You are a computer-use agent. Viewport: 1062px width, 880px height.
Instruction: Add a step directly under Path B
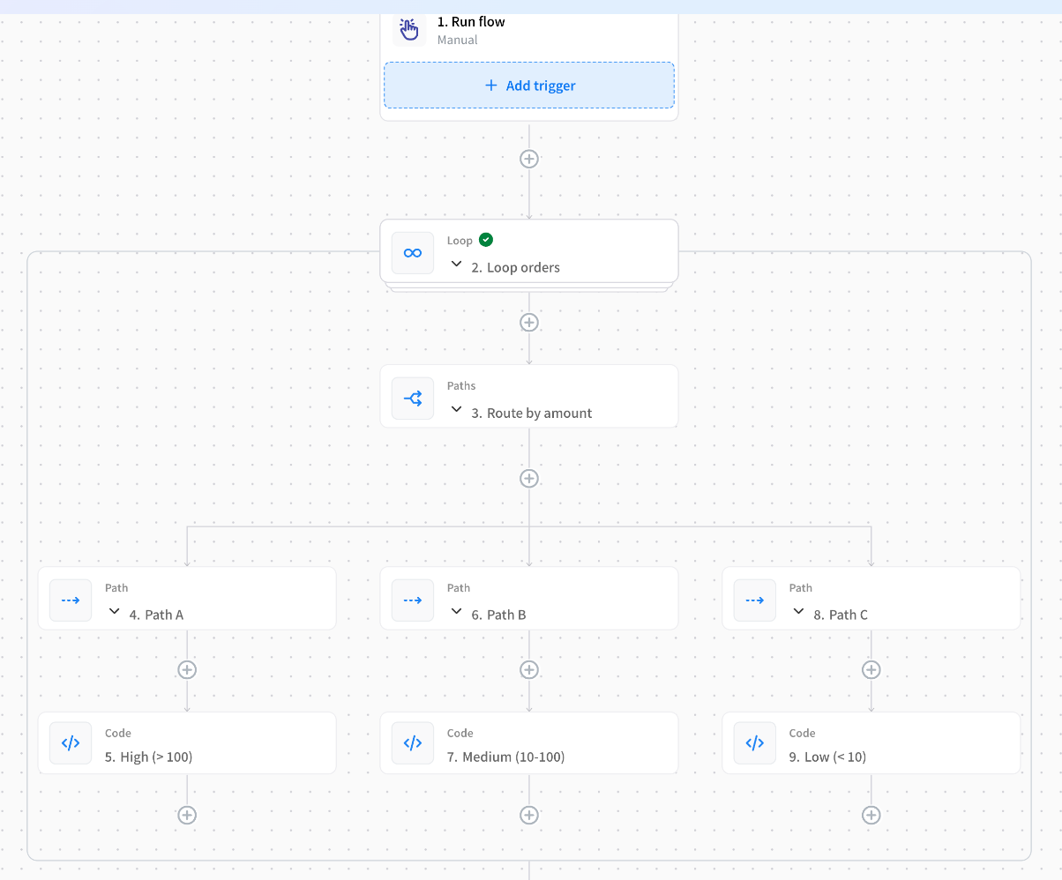[x=529, y=669]
